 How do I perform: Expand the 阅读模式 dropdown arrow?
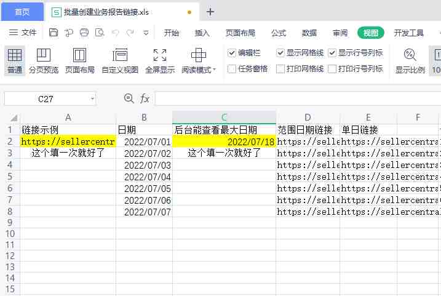click(x=214, y=69)
